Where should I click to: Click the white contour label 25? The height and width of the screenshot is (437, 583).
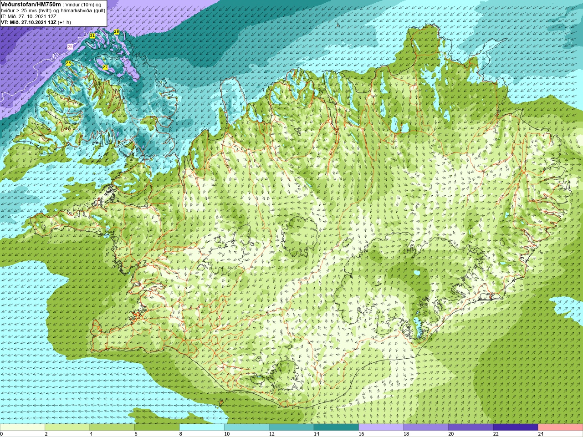tap(70, 46)
